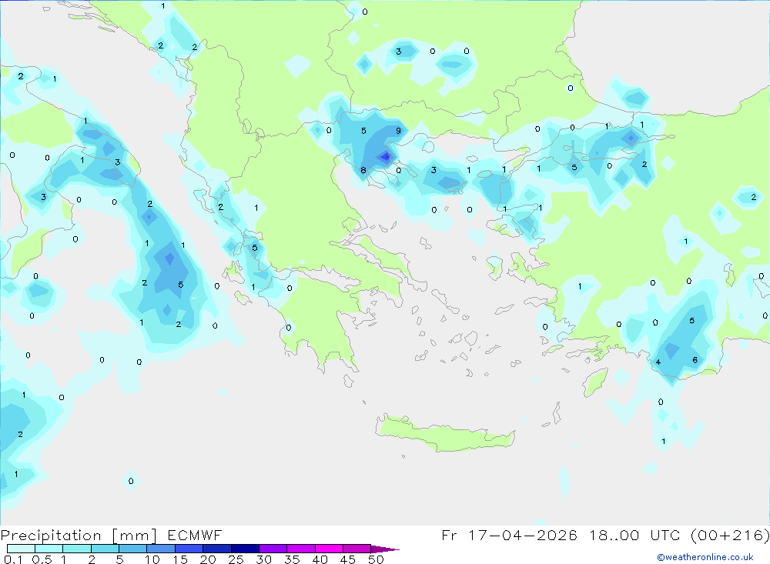Click the legend scale label '50'
The height and width of the screenshot is (564, 770).
pyautogui.click(x=376, y=559)
